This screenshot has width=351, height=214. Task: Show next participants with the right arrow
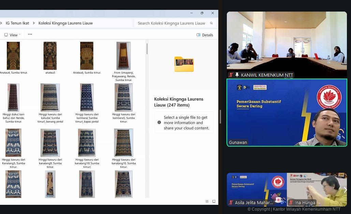pyautogui.click(x=345, y=190)
